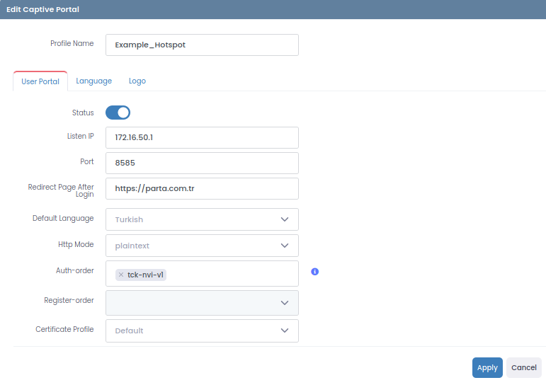Open the Register-order dropdown
Viewport: 546px width, 385px height.
point(202,302)
